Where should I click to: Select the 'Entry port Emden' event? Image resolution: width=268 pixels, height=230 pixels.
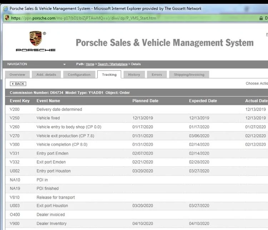click(x=53, y=153)
